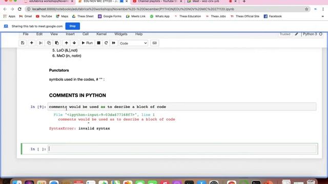Open the File menu
Screen dimensions: 328x184
coord(26,34)
